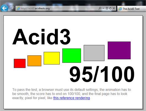Stop loading with the X icon
The width and height of the screenshot is (146, 111).
(x=114, y=8)
